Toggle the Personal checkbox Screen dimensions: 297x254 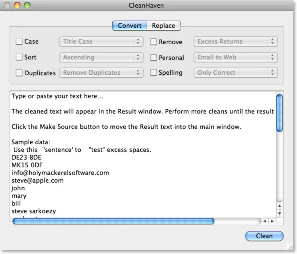[153, 57]
